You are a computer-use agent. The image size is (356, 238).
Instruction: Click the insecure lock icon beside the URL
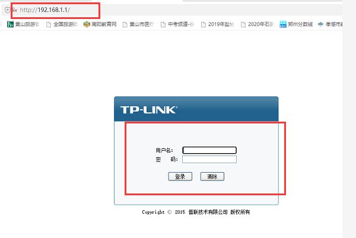coord(14,10)
